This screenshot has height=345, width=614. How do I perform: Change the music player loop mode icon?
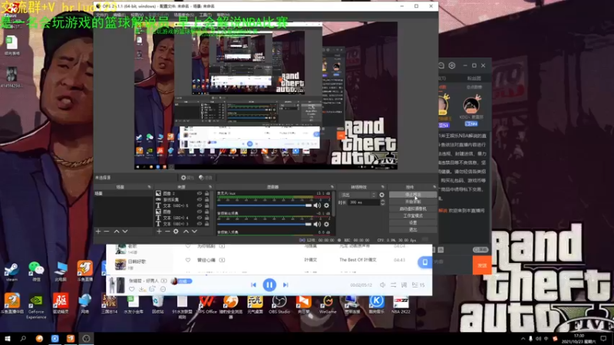coord(393,285)
